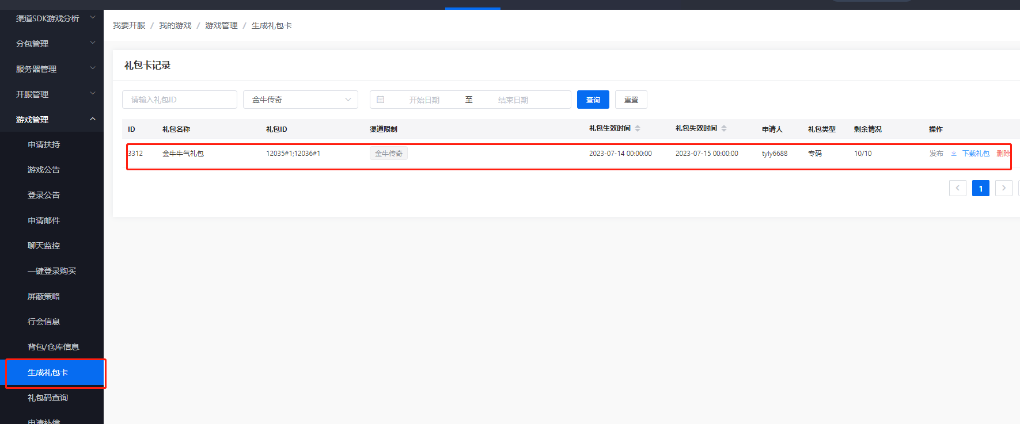Focus the 请输入礼包ID input field
The height and width of the screenshot is (424, 1020).
click(180, 100)
